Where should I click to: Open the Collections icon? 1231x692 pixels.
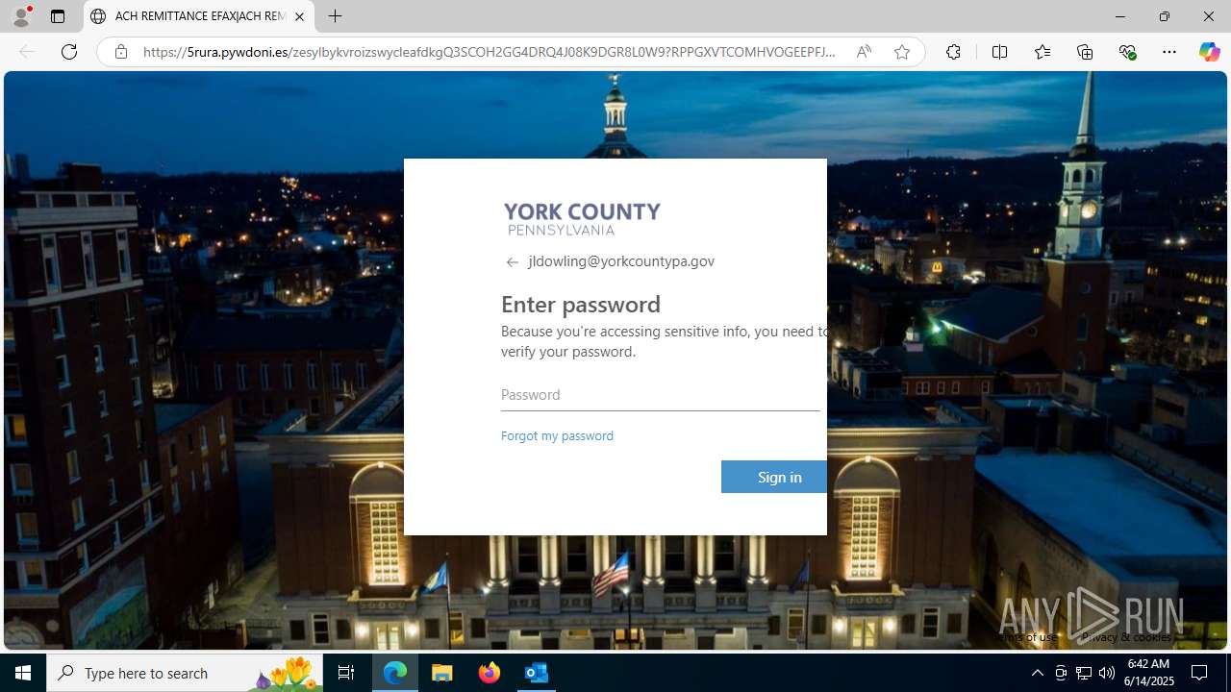pyautogui.click(x=1085, y=52)
